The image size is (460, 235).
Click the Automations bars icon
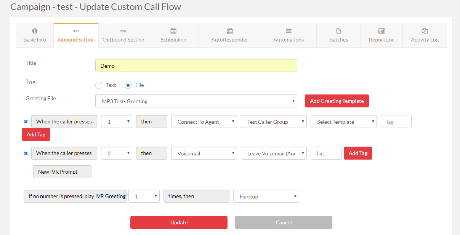(289, 31)
